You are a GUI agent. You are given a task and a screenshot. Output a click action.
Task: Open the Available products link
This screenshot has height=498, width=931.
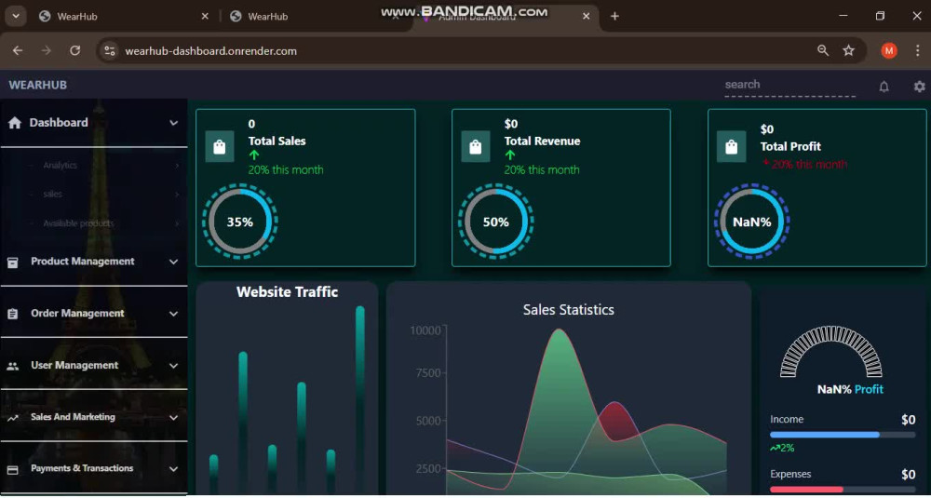pyautogui.click(x=78, y=223)
